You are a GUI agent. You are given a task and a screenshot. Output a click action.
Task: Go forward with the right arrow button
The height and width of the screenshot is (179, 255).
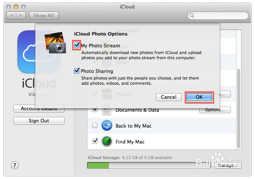(21, 16)
